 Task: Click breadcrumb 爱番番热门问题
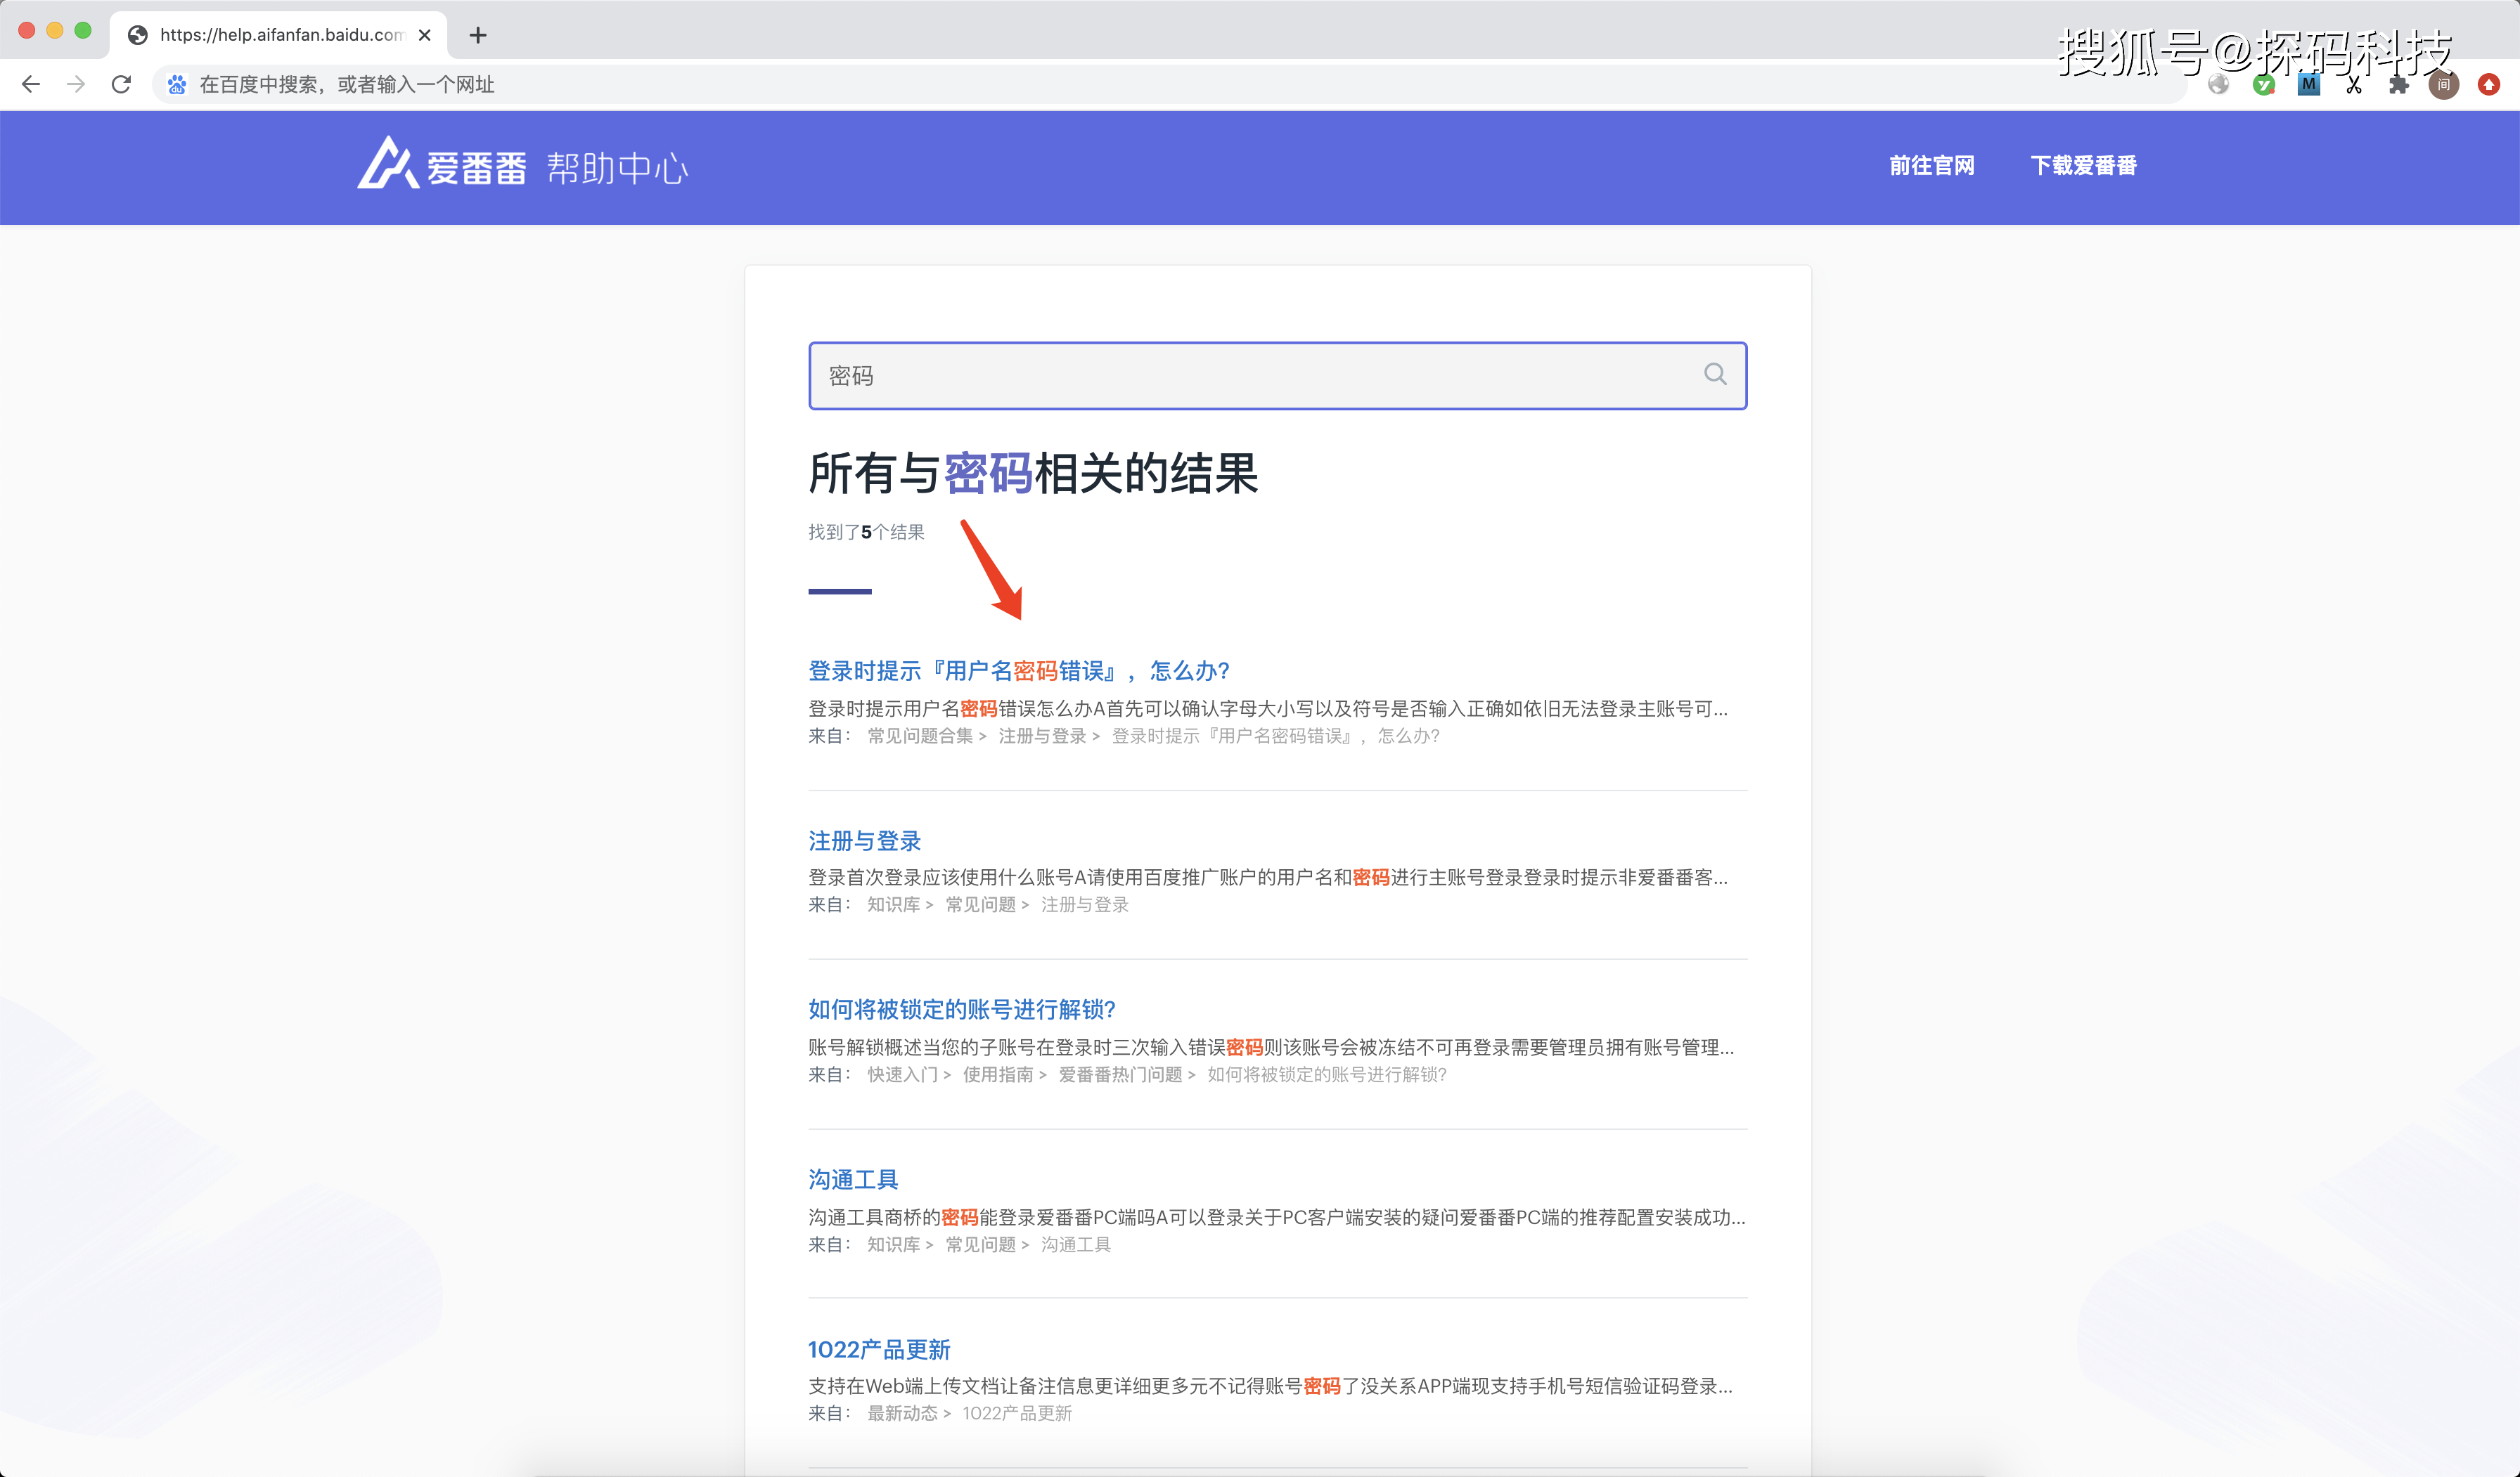tap(1120, 1075)
